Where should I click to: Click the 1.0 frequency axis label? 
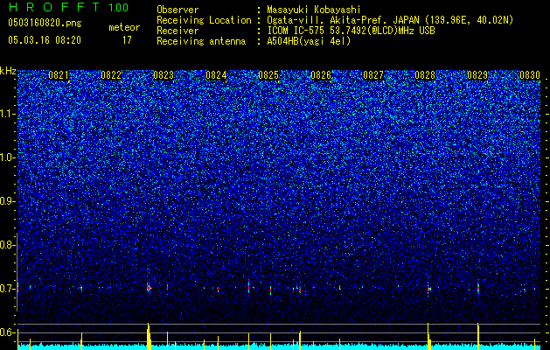click(8, 157)
